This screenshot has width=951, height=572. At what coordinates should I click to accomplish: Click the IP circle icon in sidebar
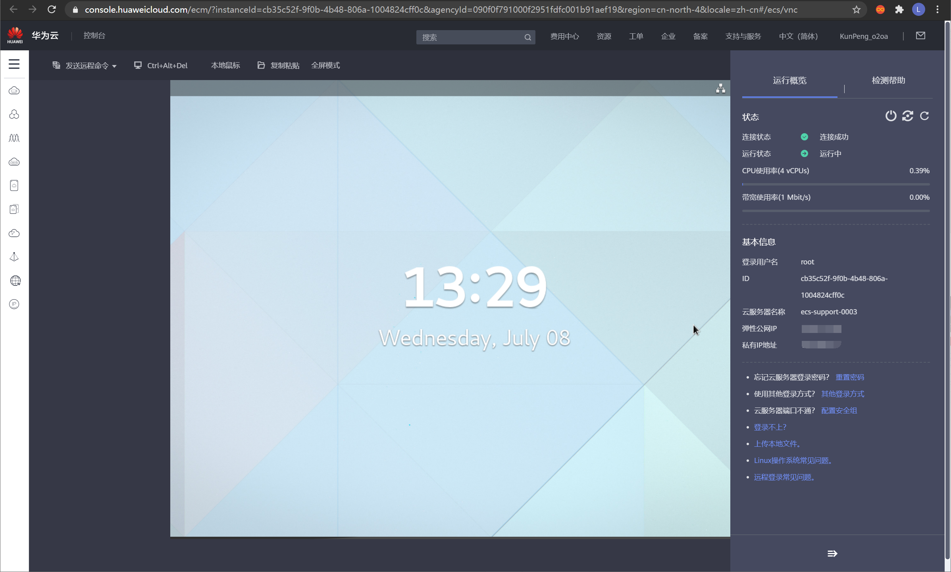click(14, 304)
